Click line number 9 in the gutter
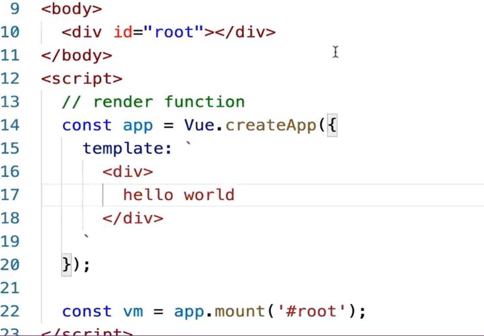This screenshot has width=484, height=336. [15, 8]
